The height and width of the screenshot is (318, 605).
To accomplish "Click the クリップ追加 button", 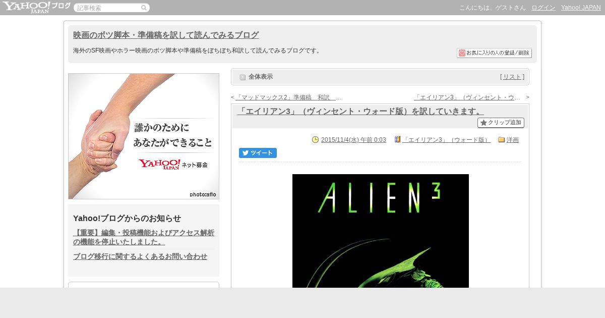I will point(501,123).
